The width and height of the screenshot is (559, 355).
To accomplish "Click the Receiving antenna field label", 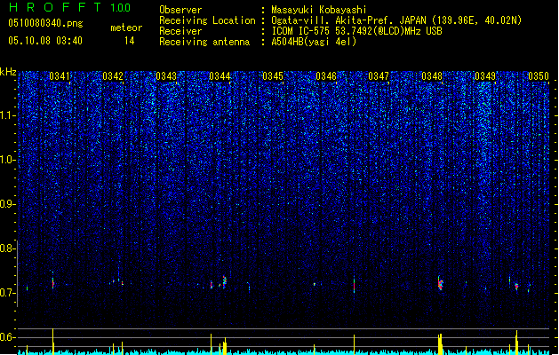I will tap(204, 42).
